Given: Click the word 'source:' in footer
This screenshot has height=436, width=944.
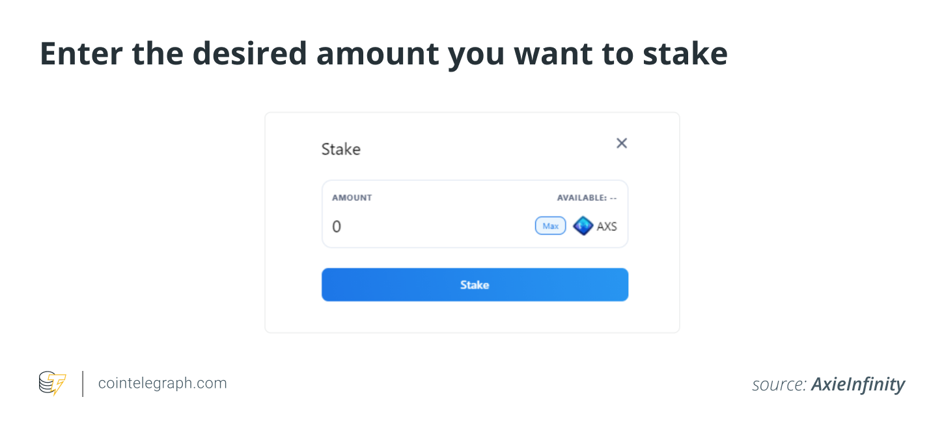Looking at the screenshot, I should [779, 385].
